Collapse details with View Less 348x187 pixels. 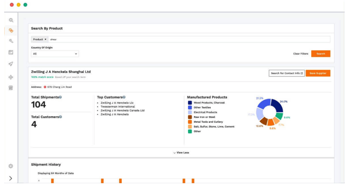click(x=181, y=152)
